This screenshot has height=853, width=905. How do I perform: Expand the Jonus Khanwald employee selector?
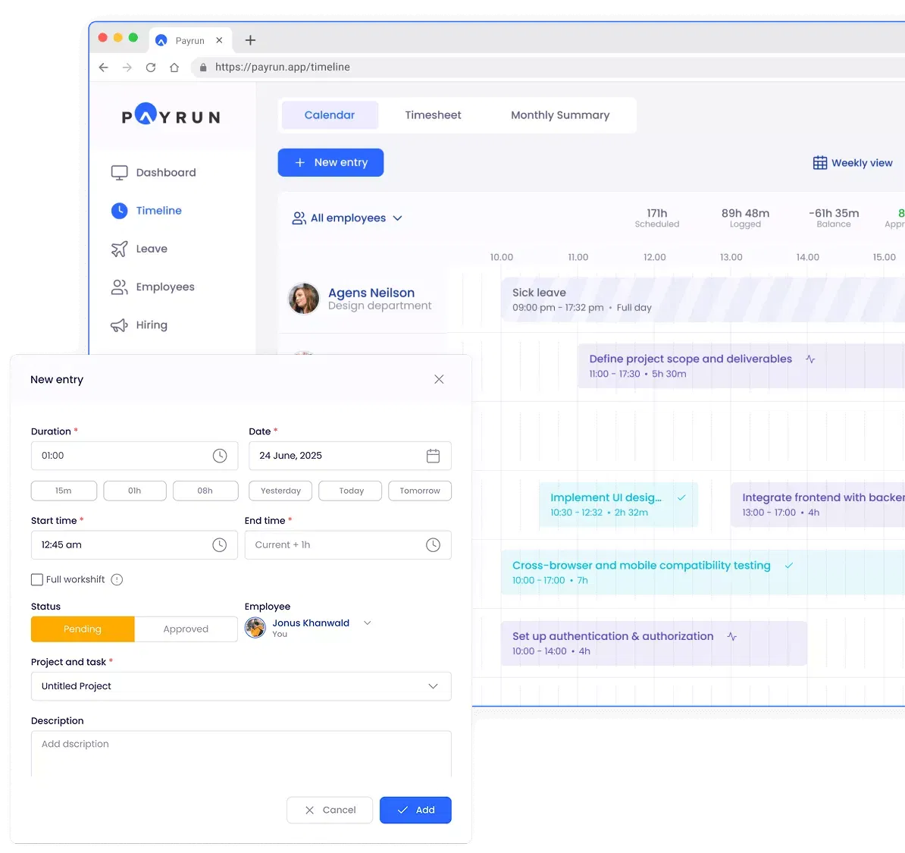coord(368,623)
